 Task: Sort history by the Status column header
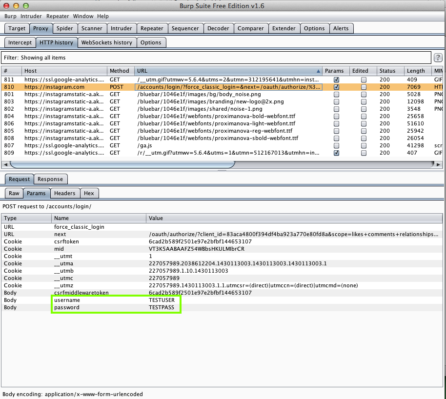[387, 71]
